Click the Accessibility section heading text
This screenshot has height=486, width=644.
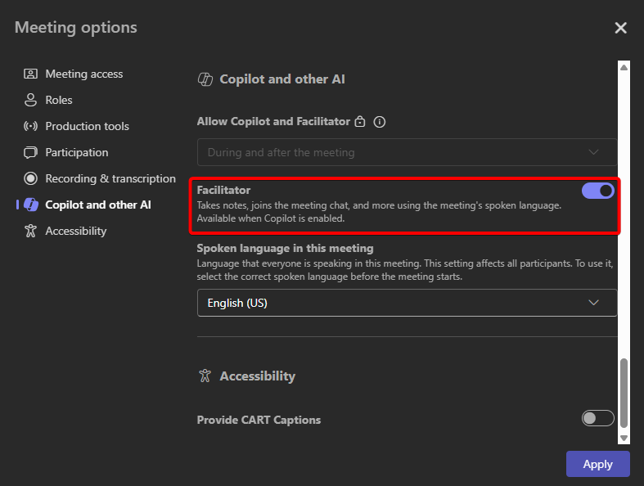(x=258, y=376)
